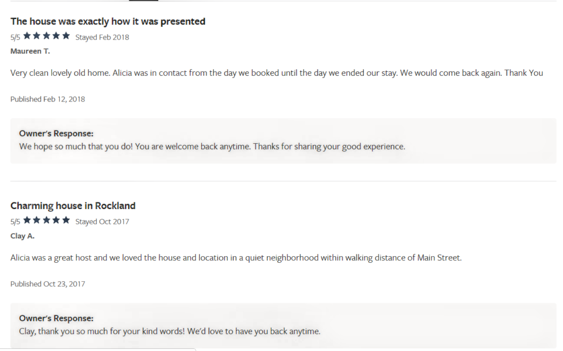
Task: Open review titled 'The house was exactly how it was presented'
Action: pos(108,21)
